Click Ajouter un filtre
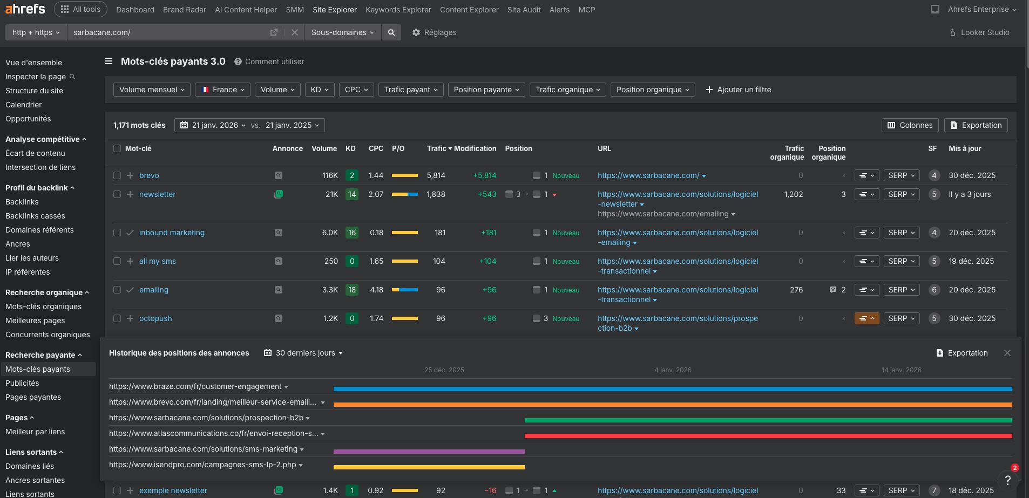This screenshot has height=498, width=1029. point(737,90)
